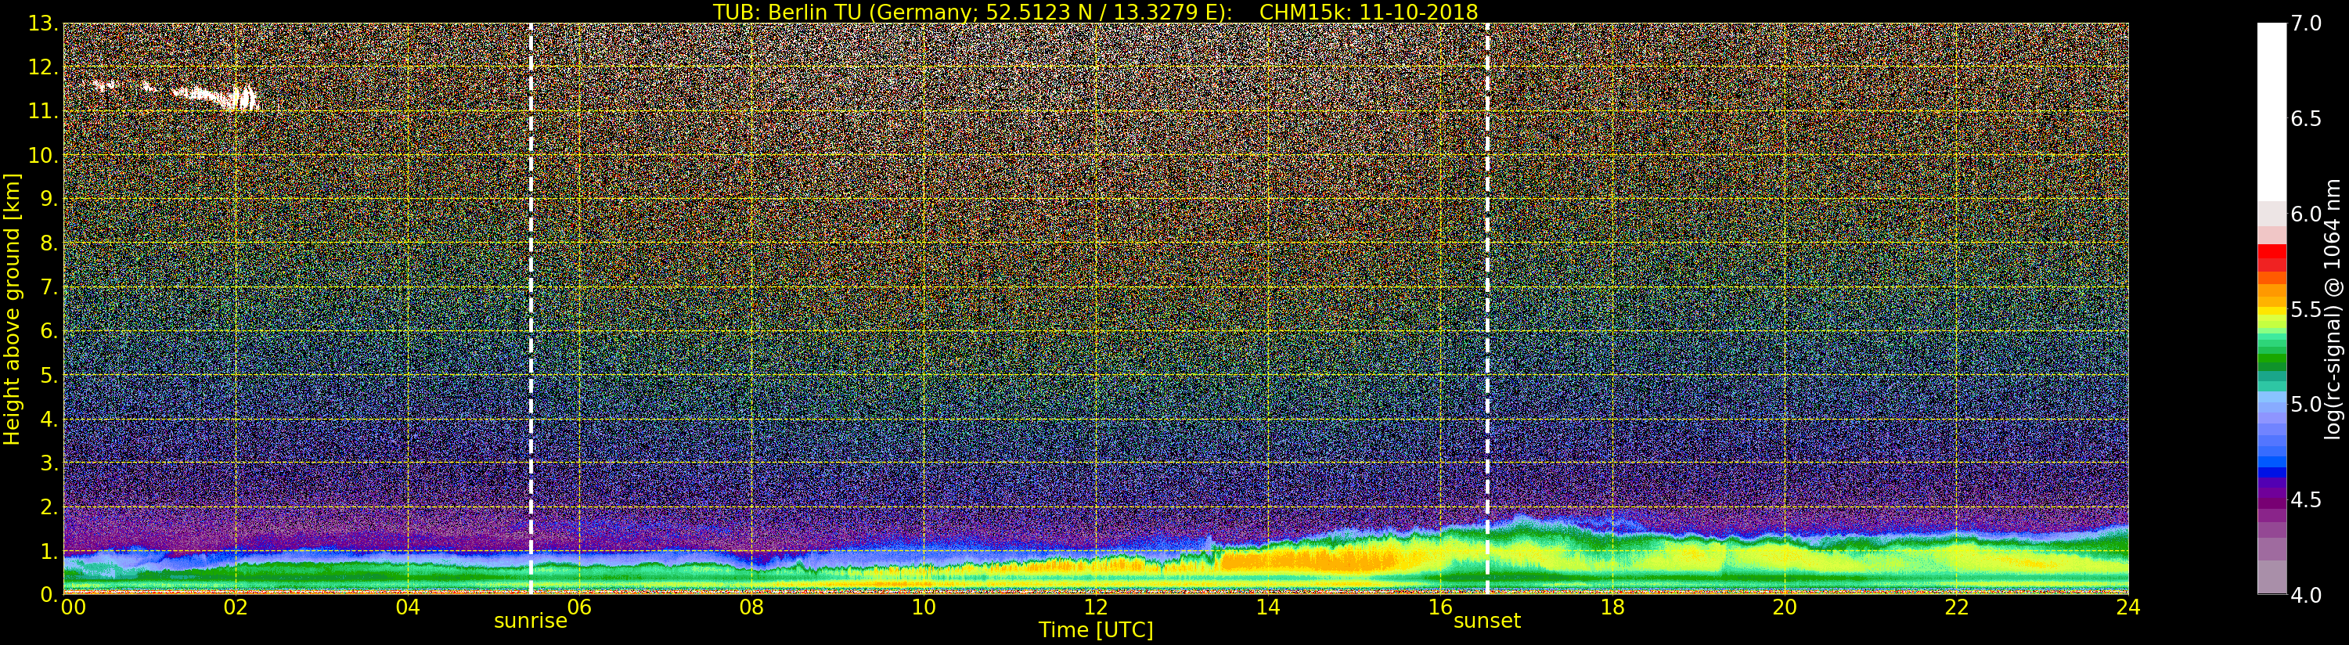Click the white dashed sunrise line

[531, 308]
